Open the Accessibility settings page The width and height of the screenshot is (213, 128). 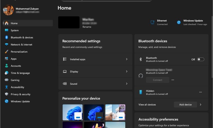(x=28, y=87)
